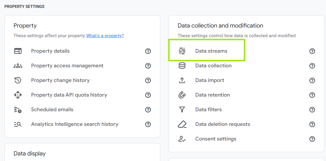
Task: Open help for Property access management
Action: point(148,66)
